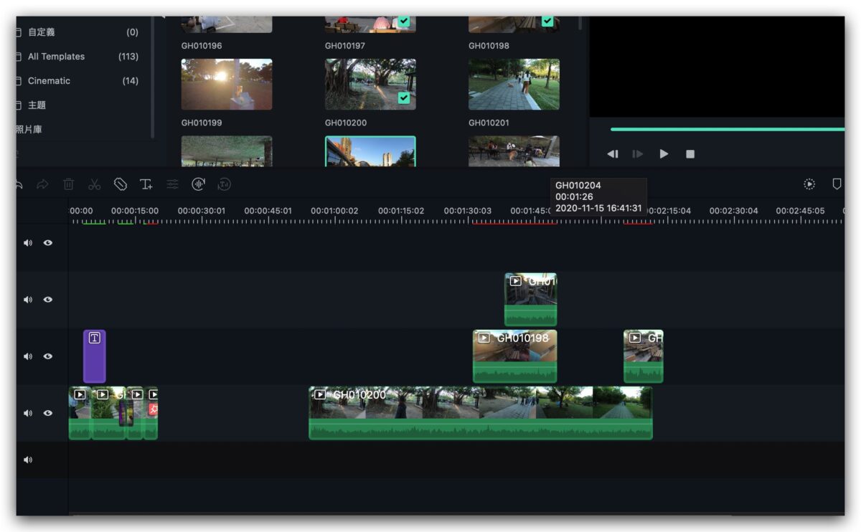Select the GH010200 media thumbnail
The height and width of the screenshot is (532, 861).
(370, 85)
